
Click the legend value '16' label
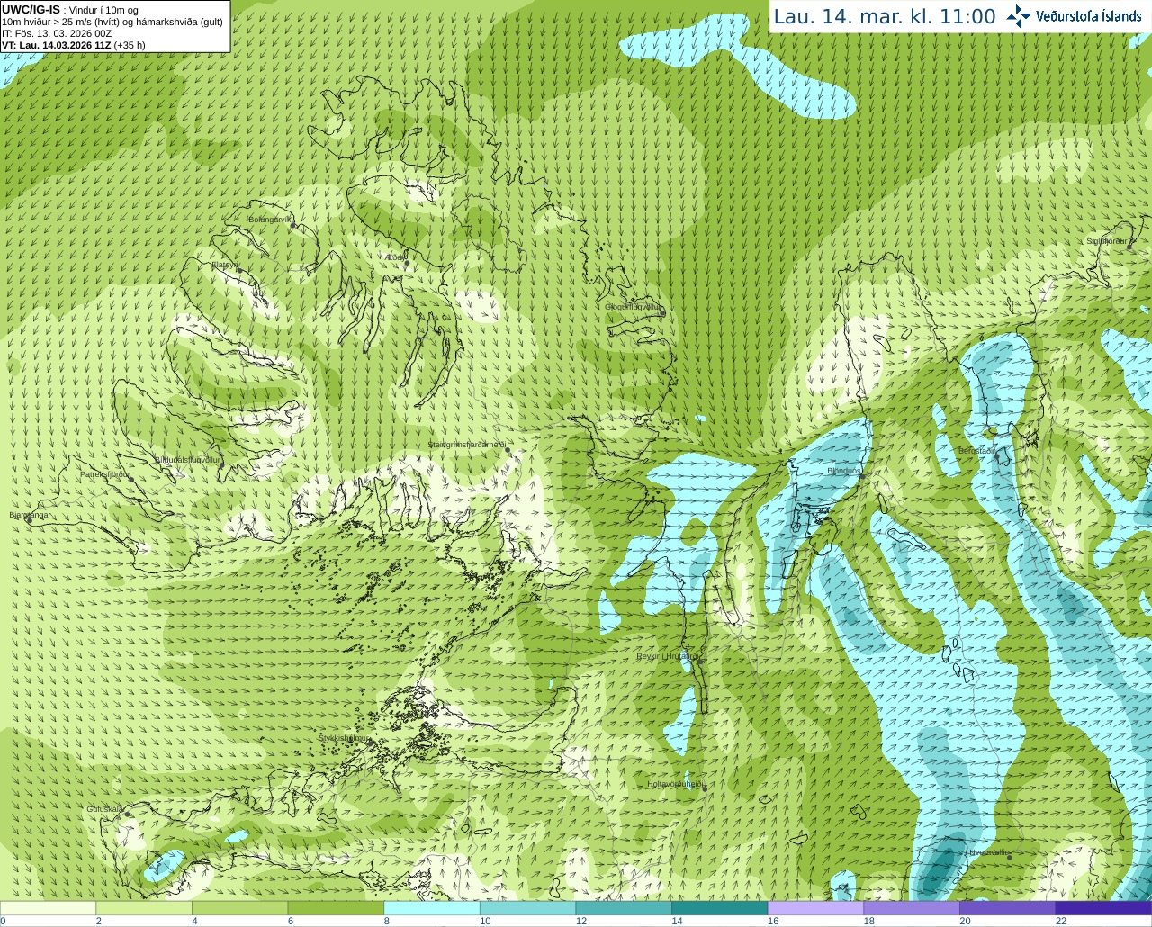[773, 921]
